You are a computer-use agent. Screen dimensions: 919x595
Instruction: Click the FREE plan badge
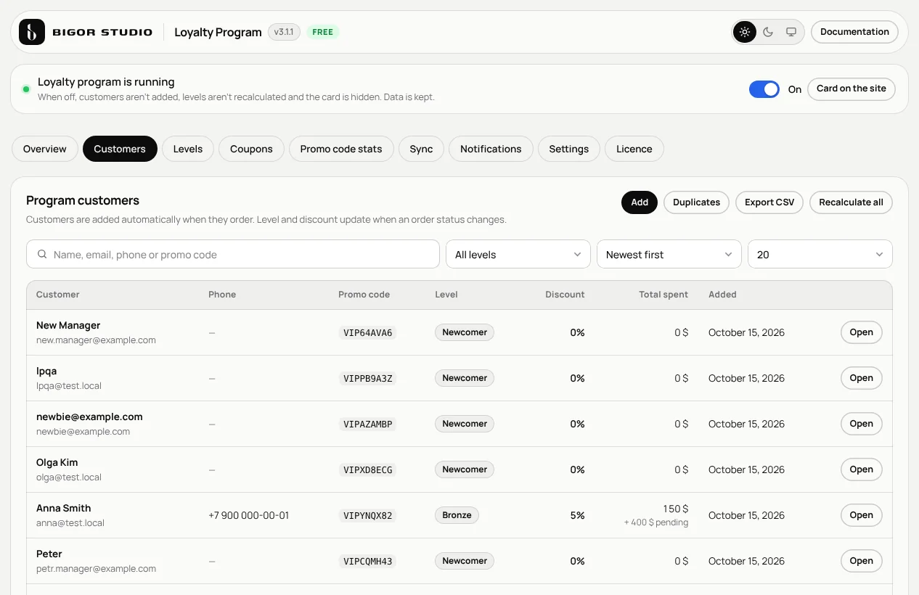[323, 32]
